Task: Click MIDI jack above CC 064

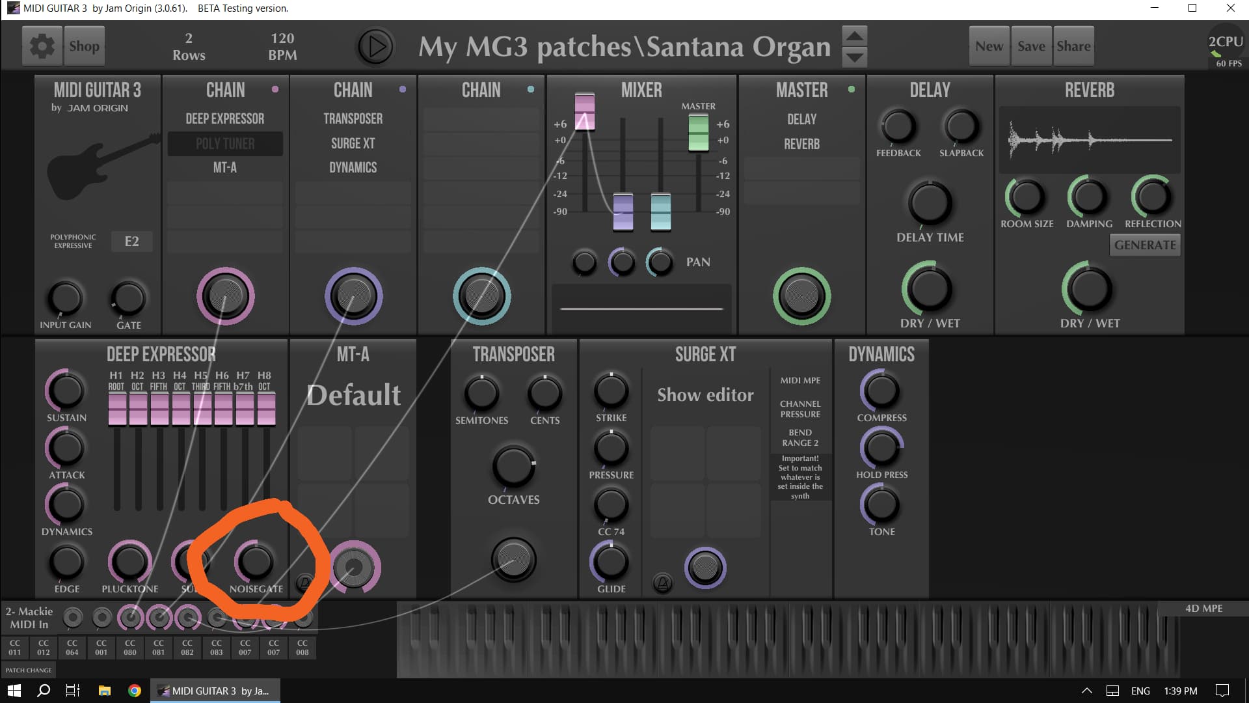Action: point(73,617)
